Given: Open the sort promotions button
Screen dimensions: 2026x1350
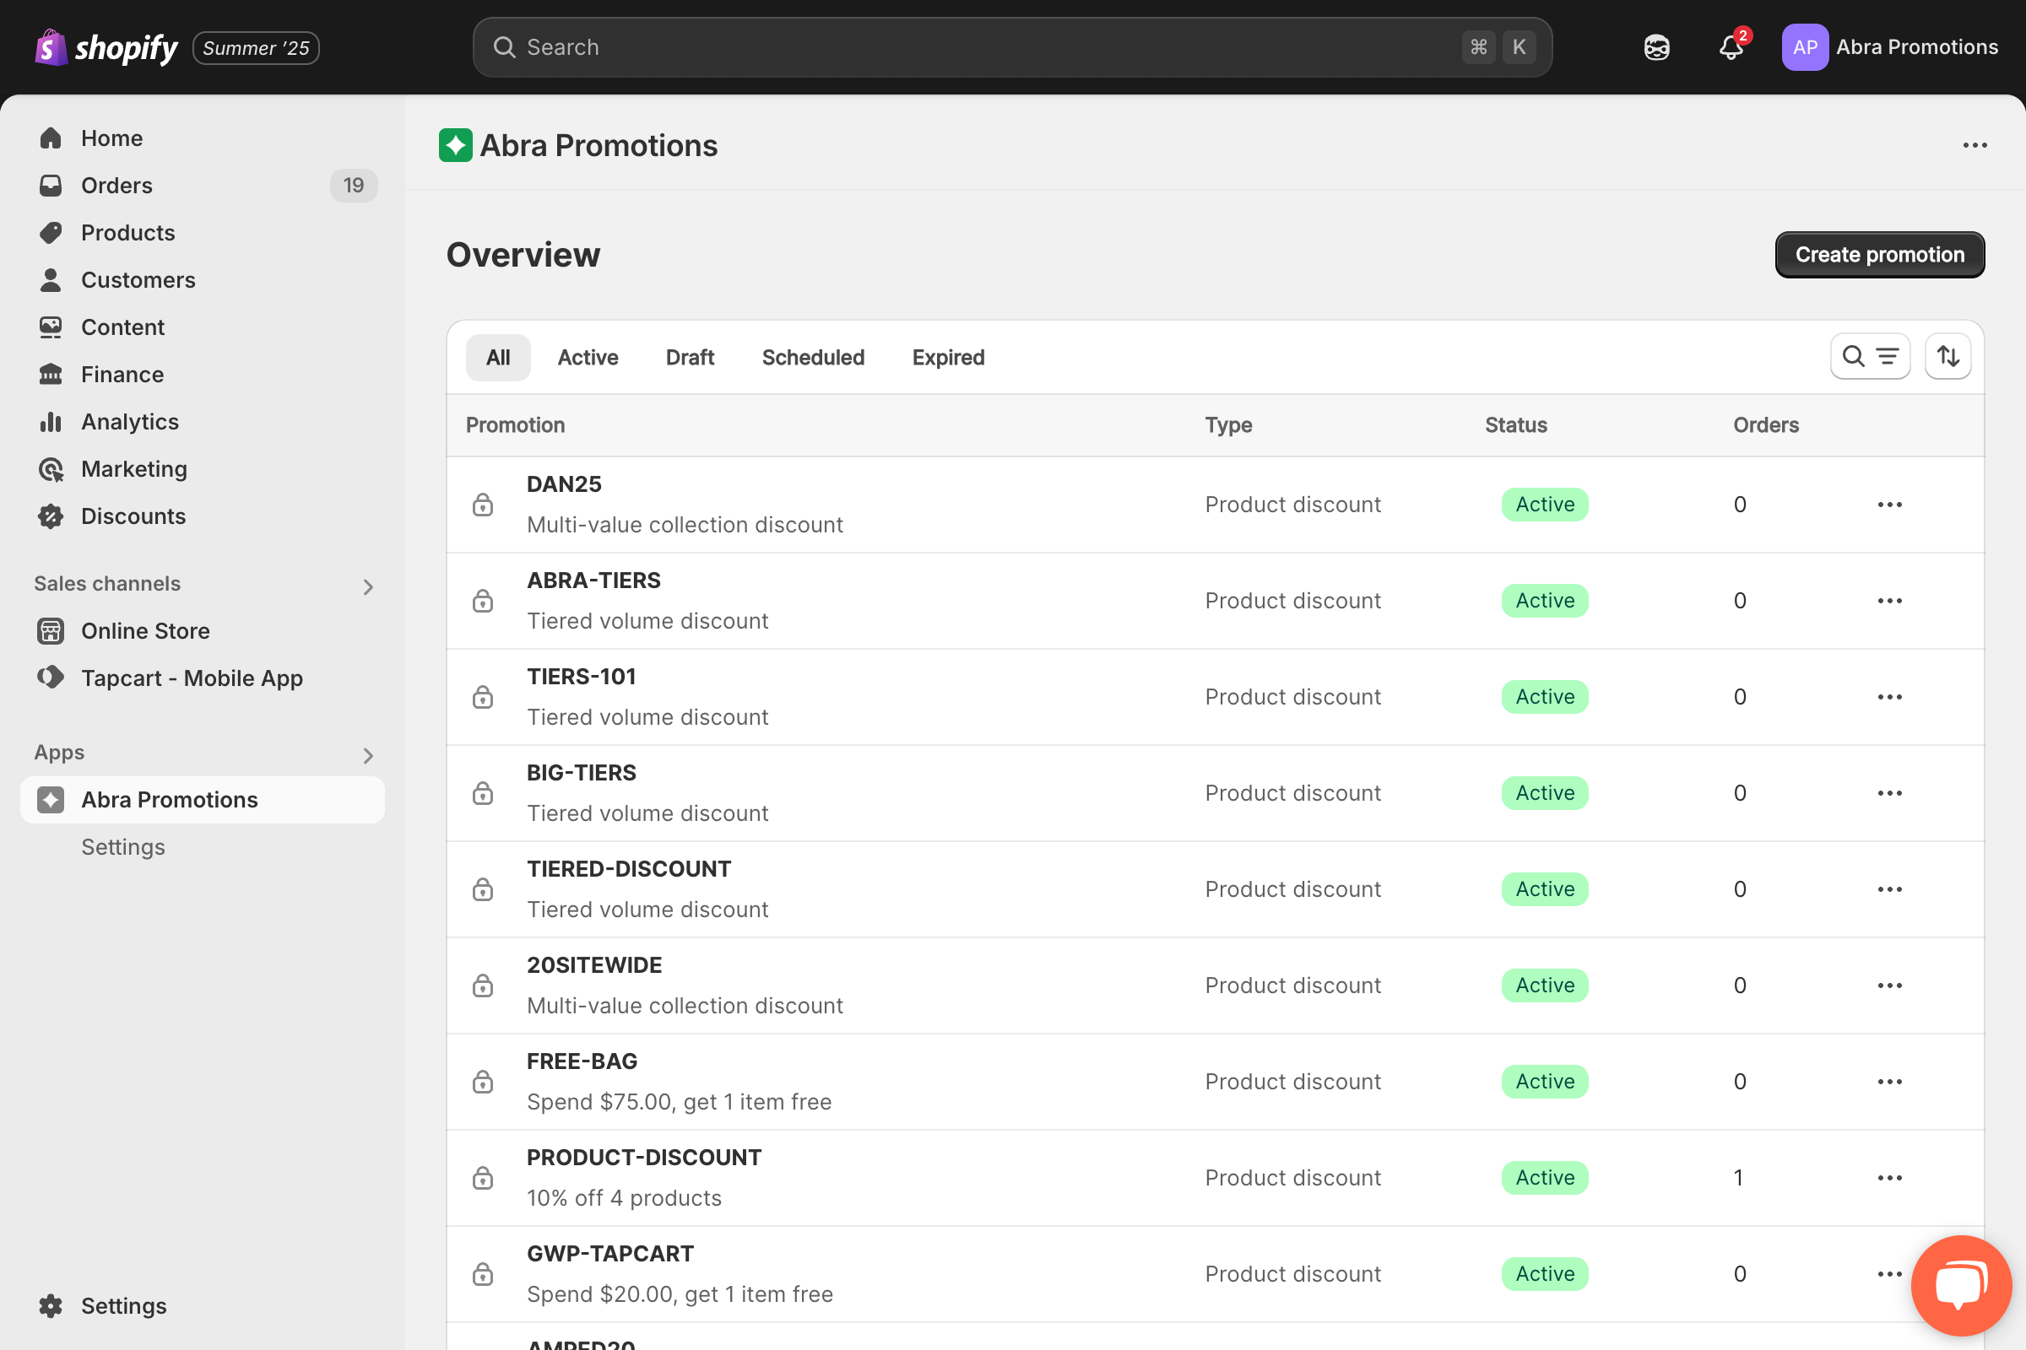Looking at the screenshot, I should [x=1947, y=356].
